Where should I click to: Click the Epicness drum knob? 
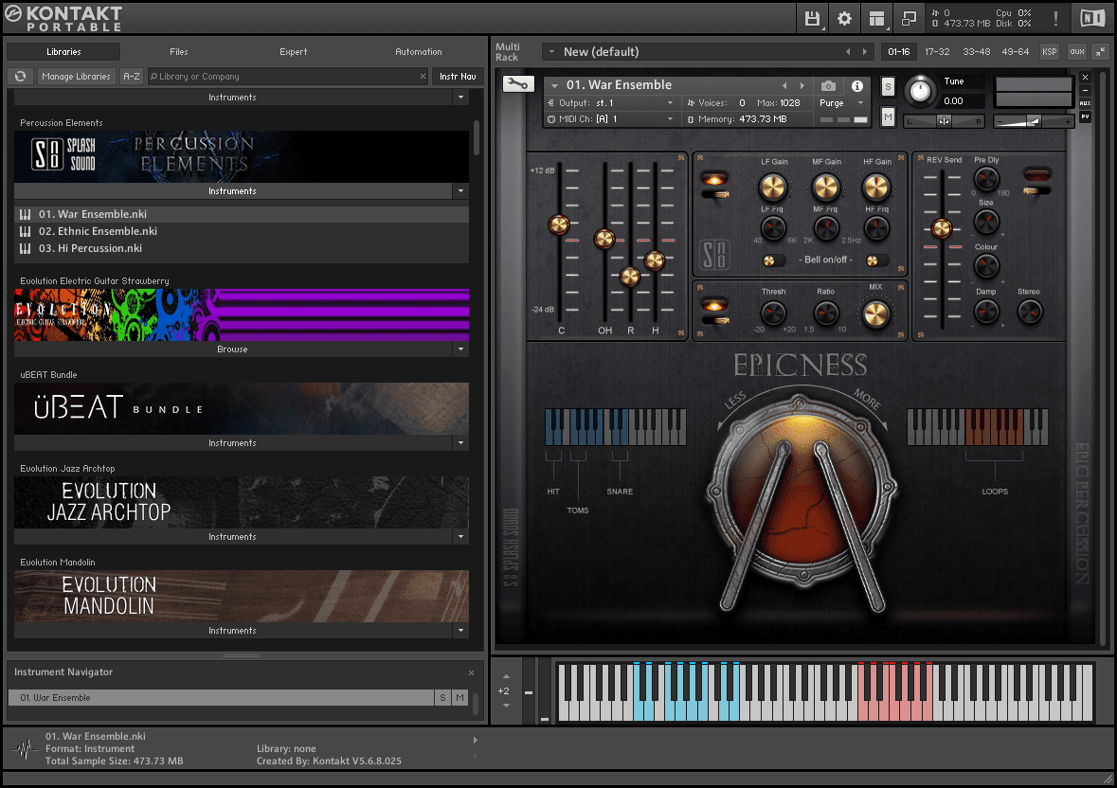[x=801, y=492]
